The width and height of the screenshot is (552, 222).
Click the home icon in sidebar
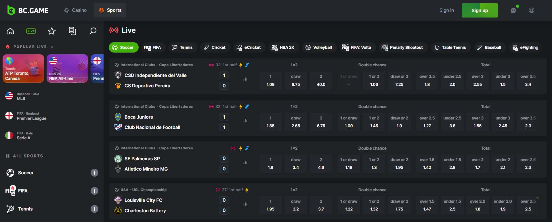(x=10, y=31)
